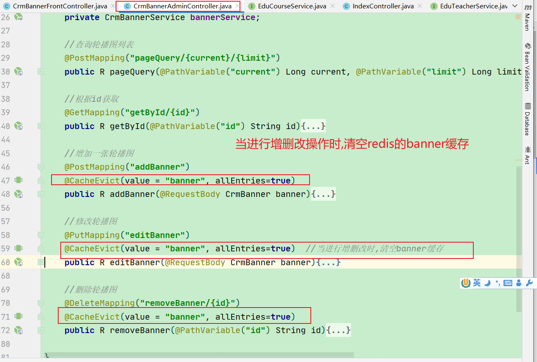Open the EduCourseService.java tab

292,6
